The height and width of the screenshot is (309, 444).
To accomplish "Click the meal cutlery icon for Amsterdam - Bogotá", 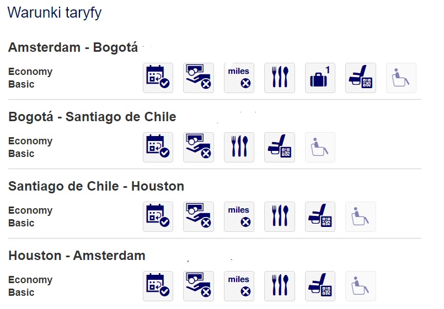I will click(x=280, y=78).
